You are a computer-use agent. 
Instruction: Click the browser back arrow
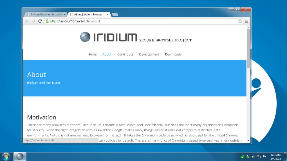pos(27,21)
